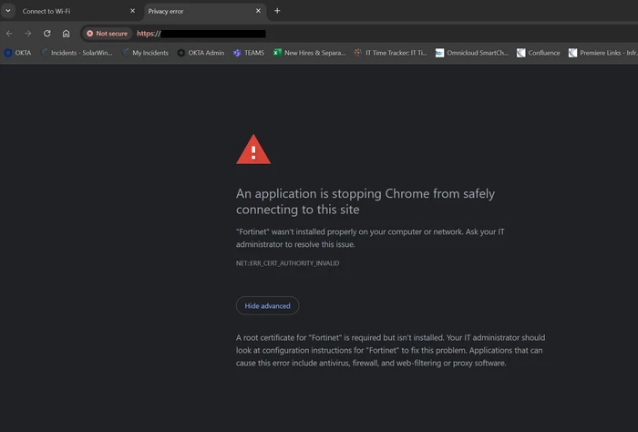The width and height of the screenshot is (638, 432).
Task: Open the home page icon
Action: (66, 34)
